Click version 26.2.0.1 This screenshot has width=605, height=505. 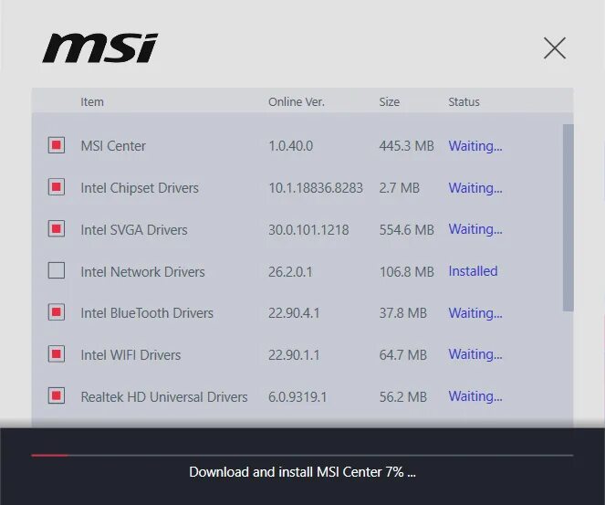(x=290, y=272)
